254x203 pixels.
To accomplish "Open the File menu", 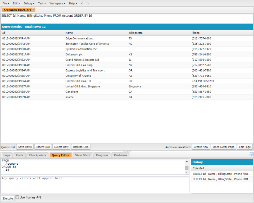I will [x=6, y=3].
